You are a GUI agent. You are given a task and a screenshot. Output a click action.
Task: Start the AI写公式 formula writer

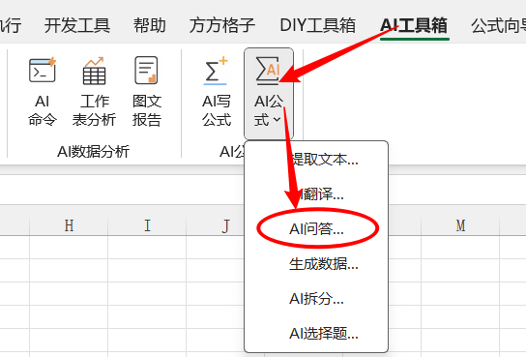coord(217,92)
